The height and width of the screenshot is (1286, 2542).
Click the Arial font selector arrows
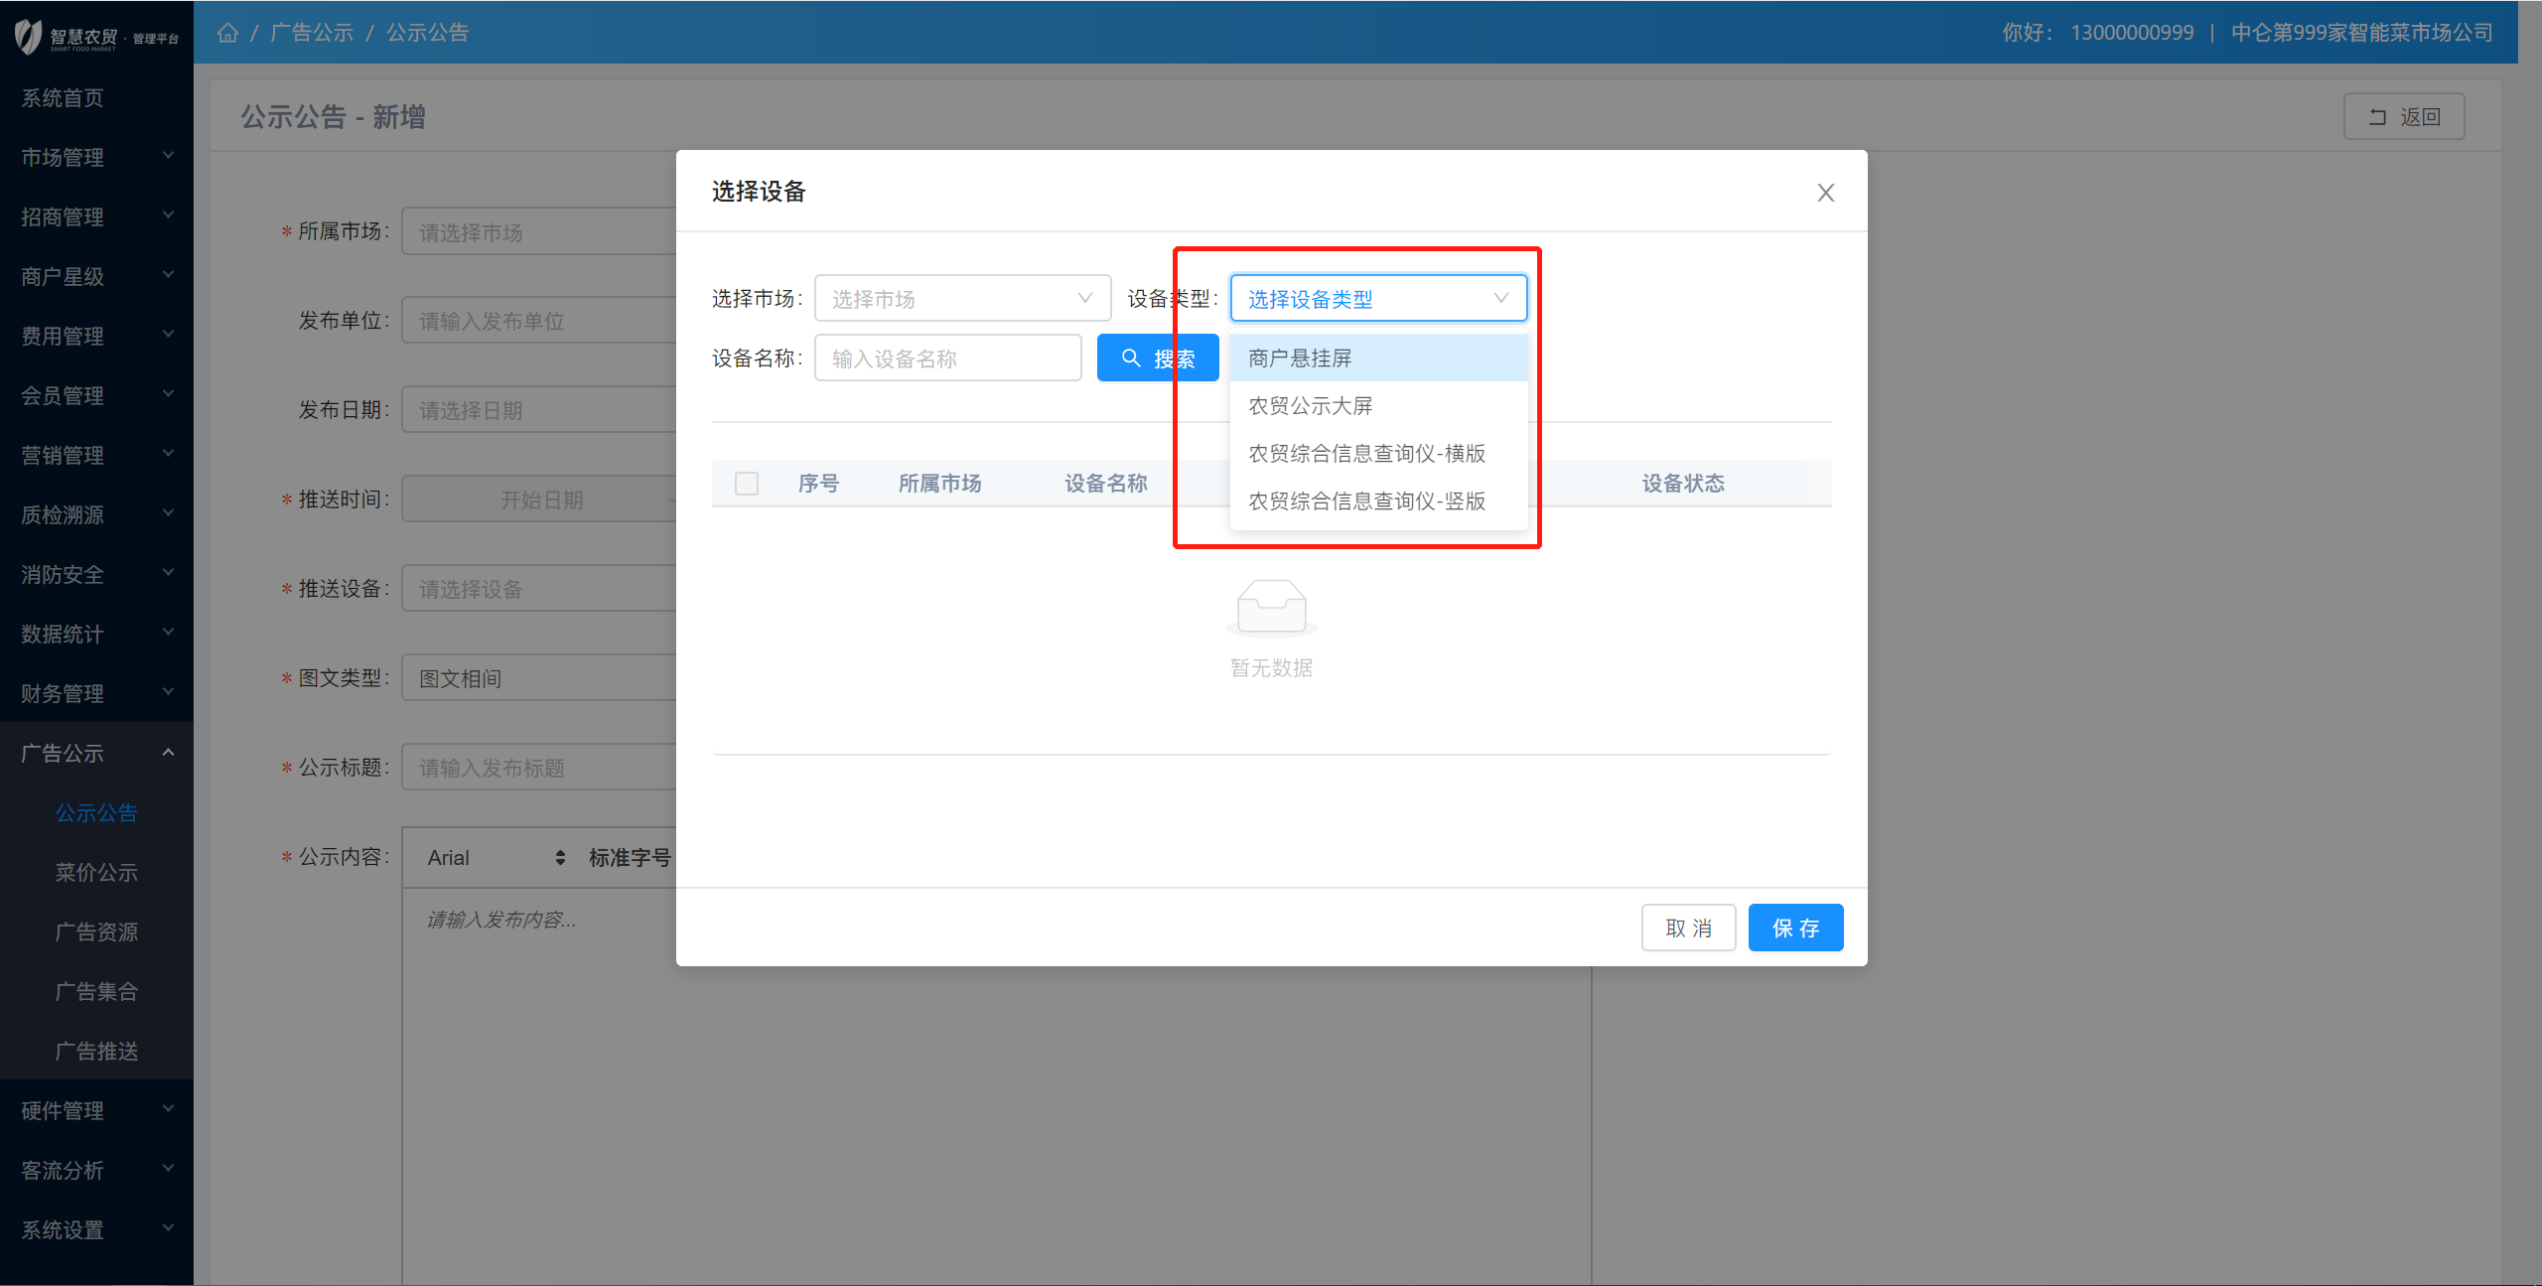pos(560,857)
